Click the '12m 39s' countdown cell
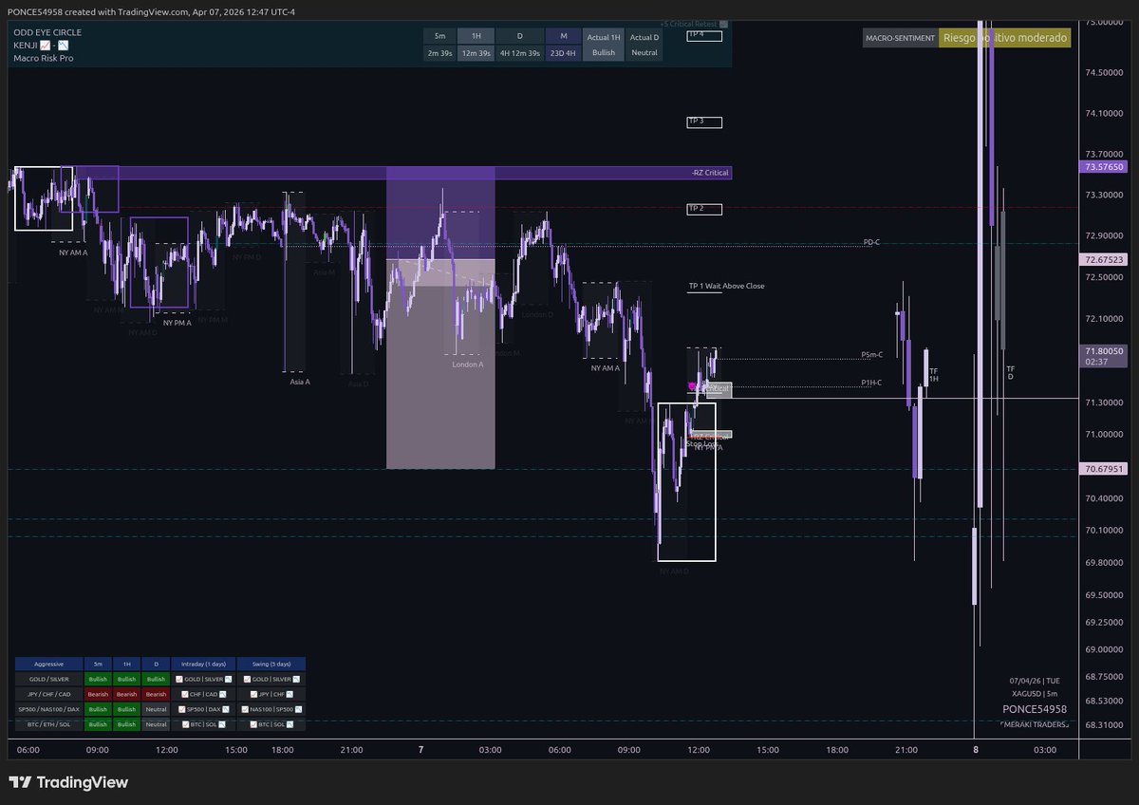 [476, 53]
